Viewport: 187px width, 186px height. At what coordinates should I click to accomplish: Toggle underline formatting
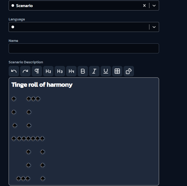(106, 71)
